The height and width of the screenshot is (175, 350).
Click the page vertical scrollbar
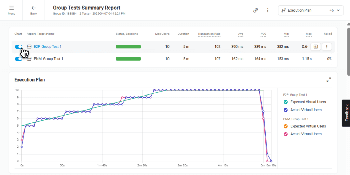tap(348, 51)
